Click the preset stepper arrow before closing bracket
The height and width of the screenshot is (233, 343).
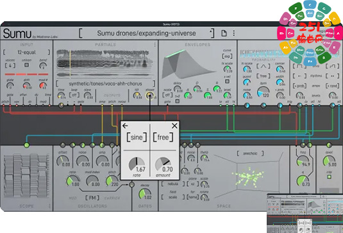[x=211, y=31]
